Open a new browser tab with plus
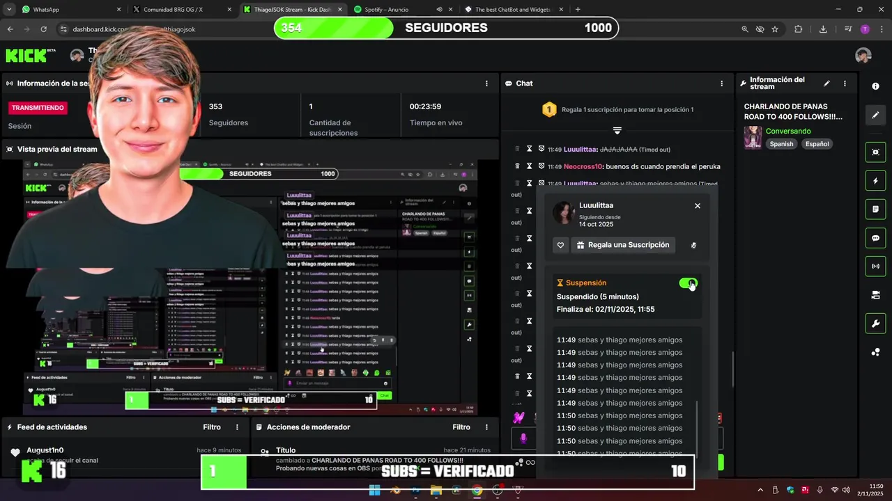The image size is (892, 501). click(x=578, y=10)
